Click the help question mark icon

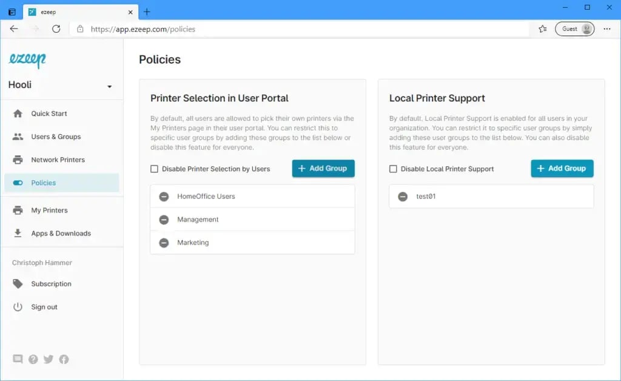click(x=33, y=359)
